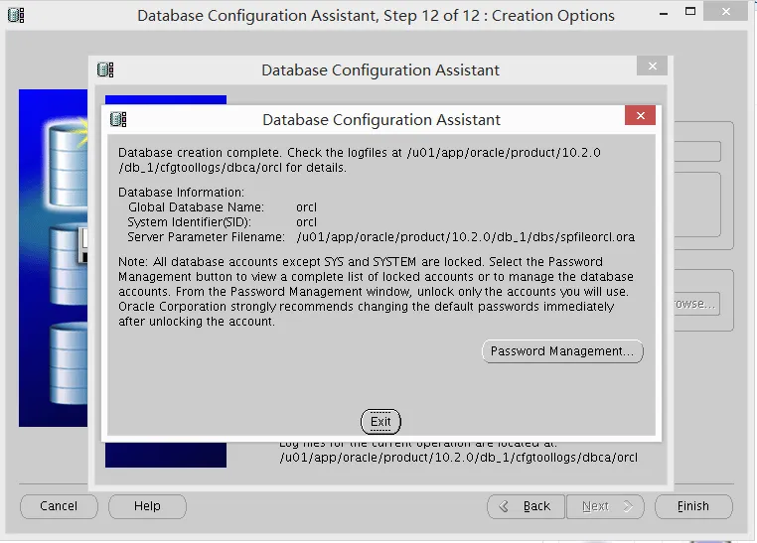
Task: Click the partially hidden Browse button in wizard
Action: [695, 304]
